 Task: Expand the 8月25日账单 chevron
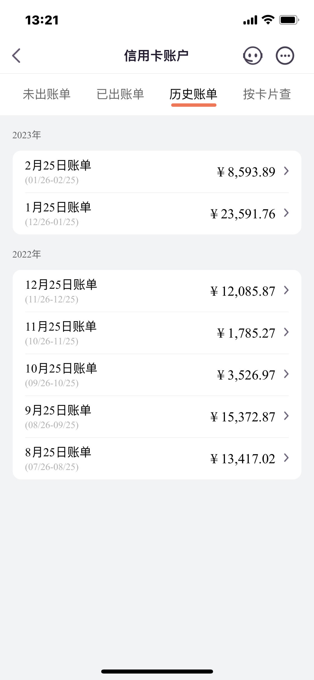pyautogui.click(x=286, y=458)
